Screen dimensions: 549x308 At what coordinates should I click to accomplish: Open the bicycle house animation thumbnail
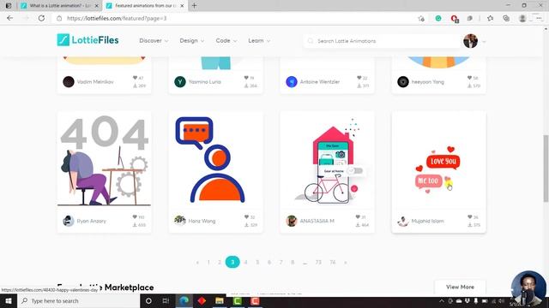coord(328,160)
